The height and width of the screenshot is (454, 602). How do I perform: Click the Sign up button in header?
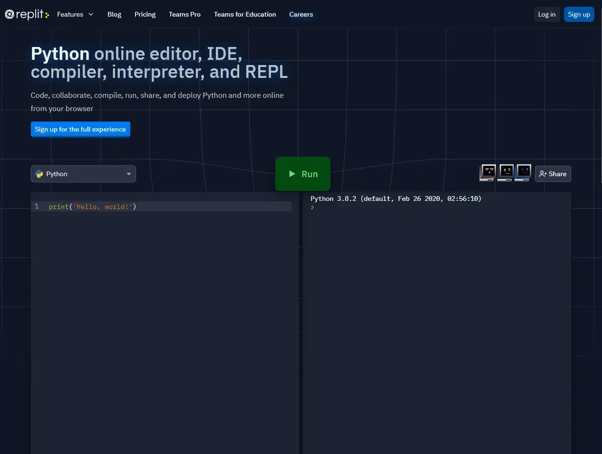(x=579, y=14)
